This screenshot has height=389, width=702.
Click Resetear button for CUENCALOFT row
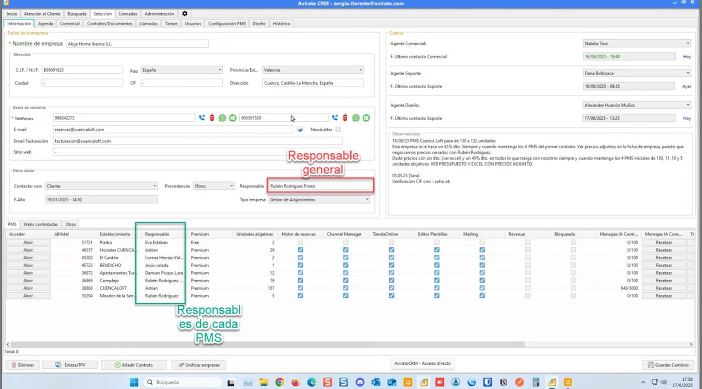point(664,288)
